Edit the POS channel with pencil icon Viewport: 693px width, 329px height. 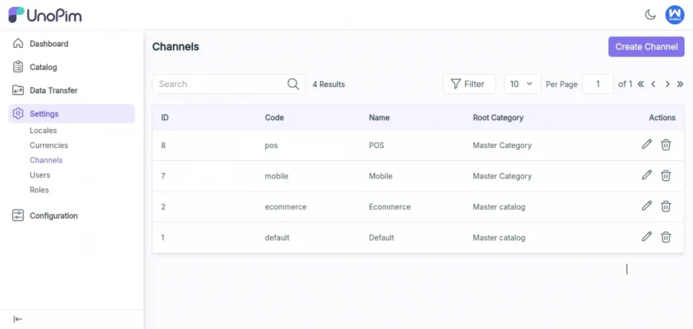646,145
